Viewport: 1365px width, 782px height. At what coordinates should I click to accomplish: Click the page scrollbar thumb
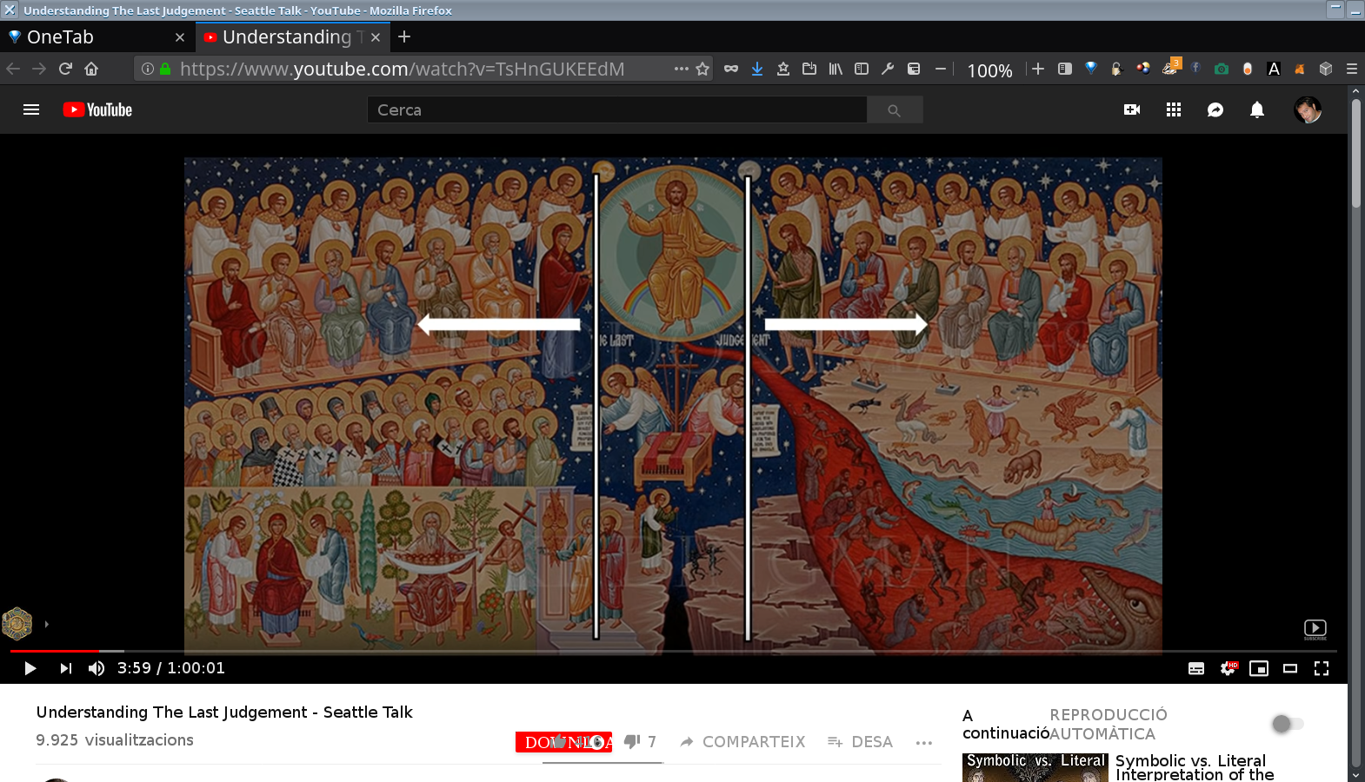pos(1355,153)
